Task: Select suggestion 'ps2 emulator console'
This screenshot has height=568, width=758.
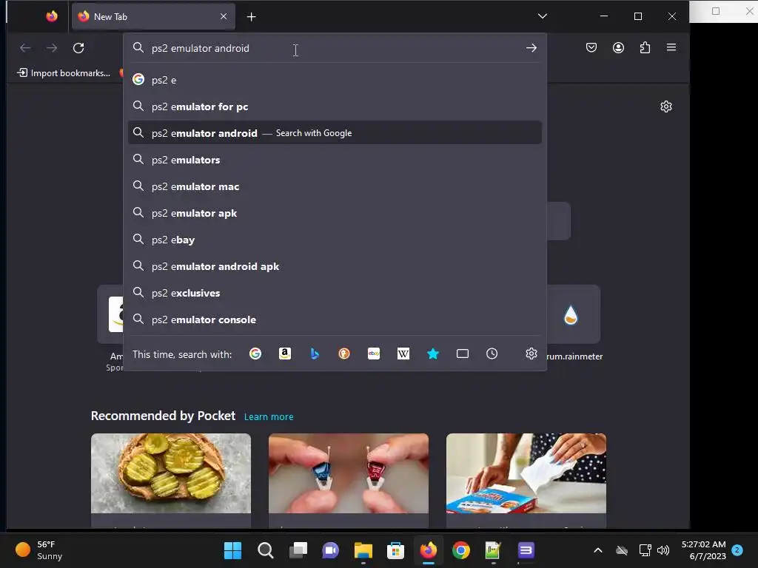Action: [335, 319]
